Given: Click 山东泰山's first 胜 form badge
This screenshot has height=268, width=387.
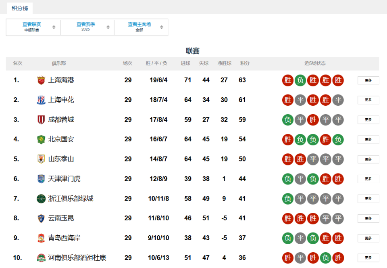Looking at the screenshot, I should [x=288, y=159].
